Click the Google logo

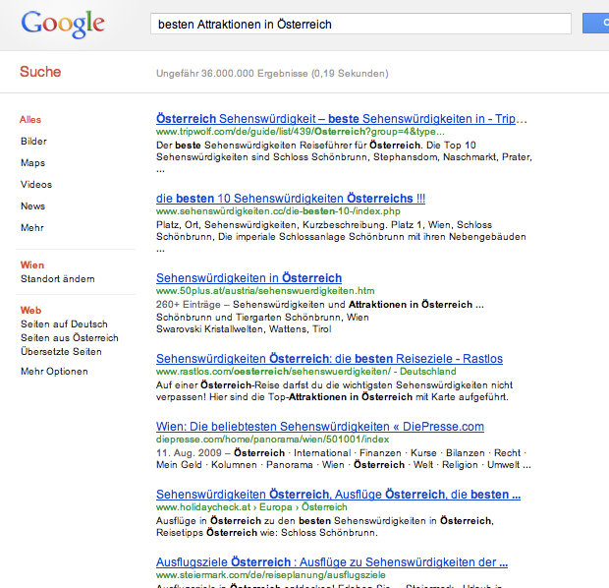(x=63, y=25)
